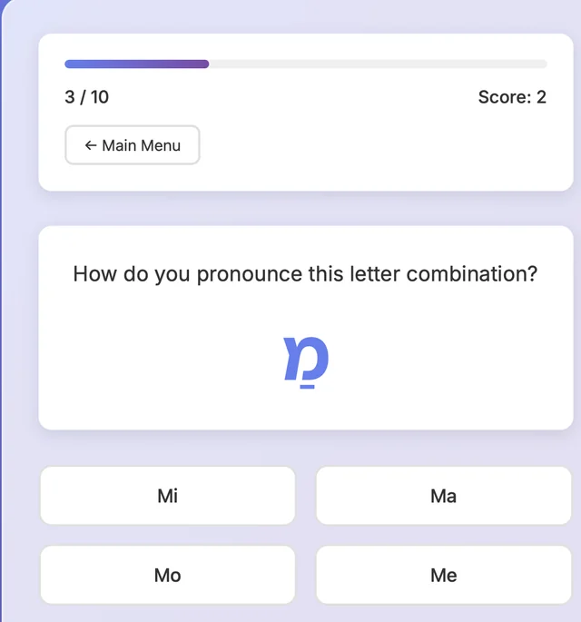Choose the "Mi" answer option
This screenshot has width=581, height=622.
[x=168, y=496]
